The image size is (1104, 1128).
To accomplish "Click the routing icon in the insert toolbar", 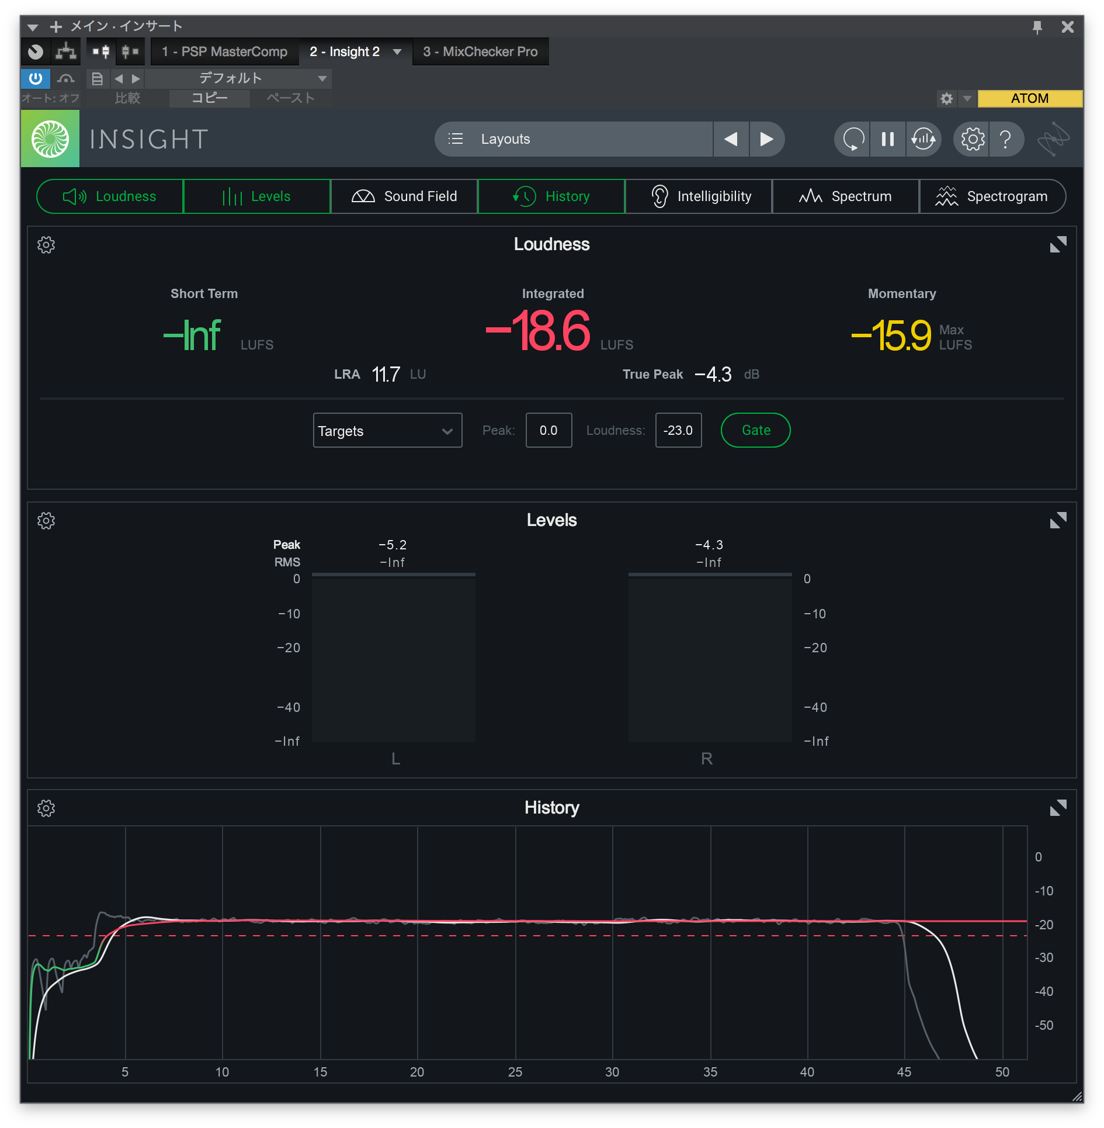I will tap(66, 51).
